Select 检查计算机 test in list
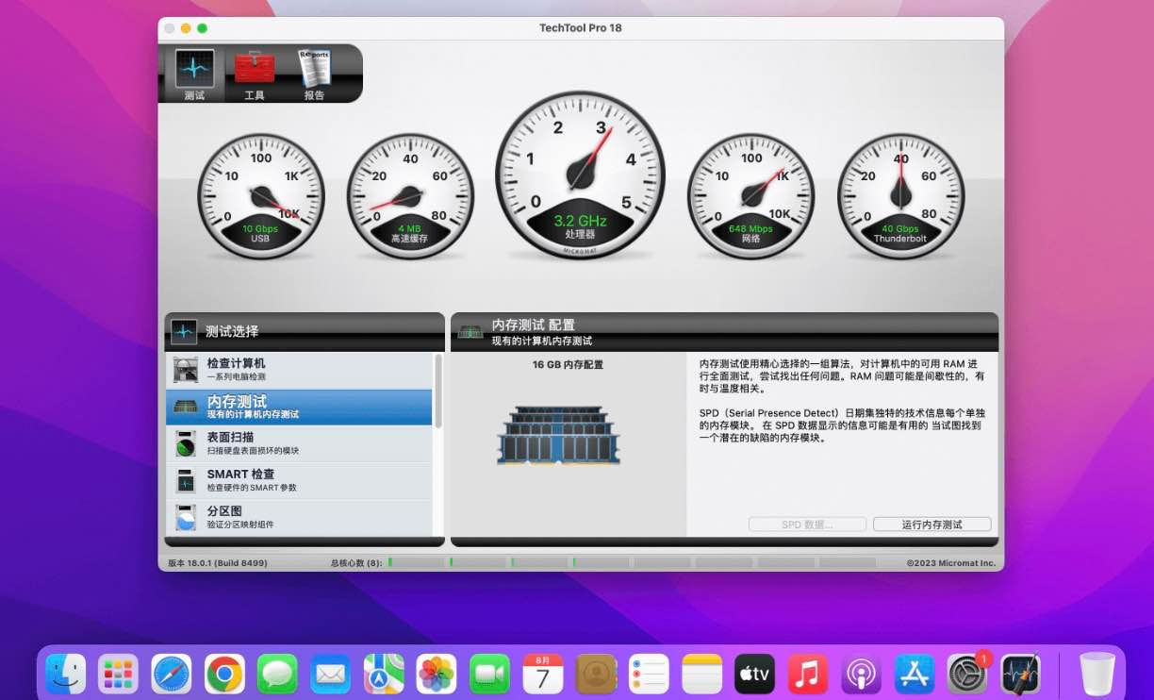 click(x=299, y=369)
